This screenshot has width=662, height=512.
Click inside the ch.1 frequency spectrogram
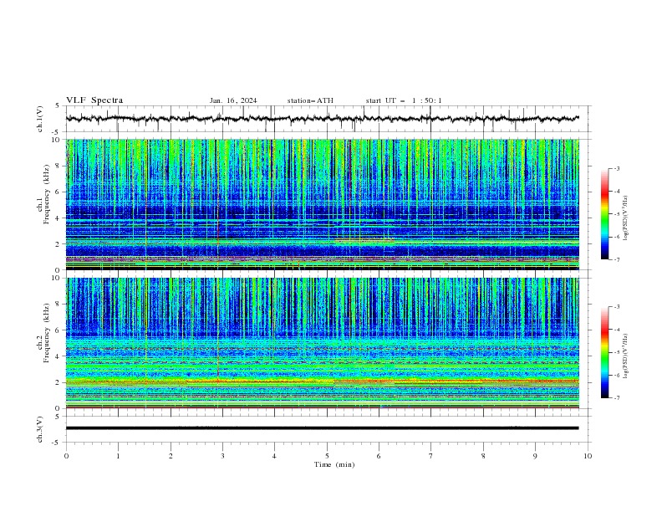pyautogui.click(x=322, y=204)
